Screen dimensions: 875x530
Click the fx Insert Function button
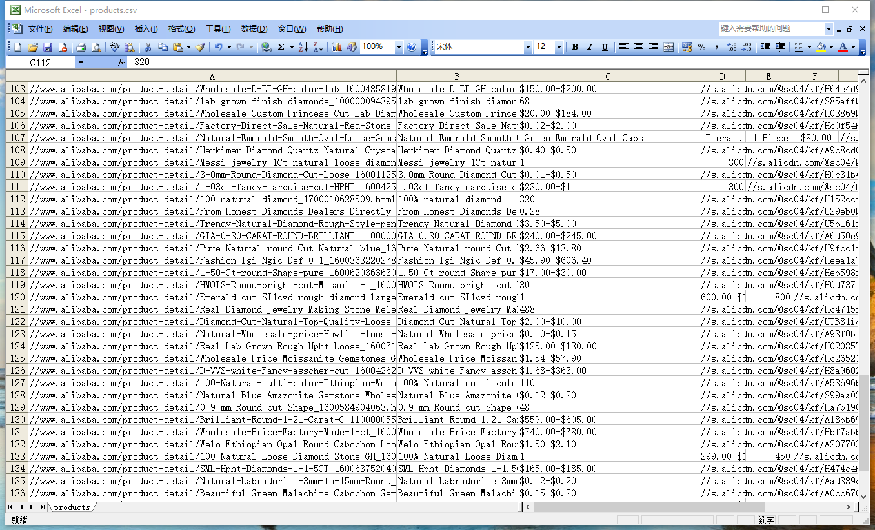pos(121,63)
